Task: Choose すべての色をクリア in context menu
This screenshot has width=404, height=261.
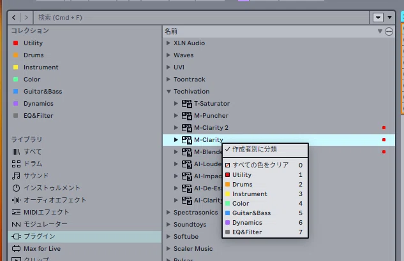Action: [265, 165]
